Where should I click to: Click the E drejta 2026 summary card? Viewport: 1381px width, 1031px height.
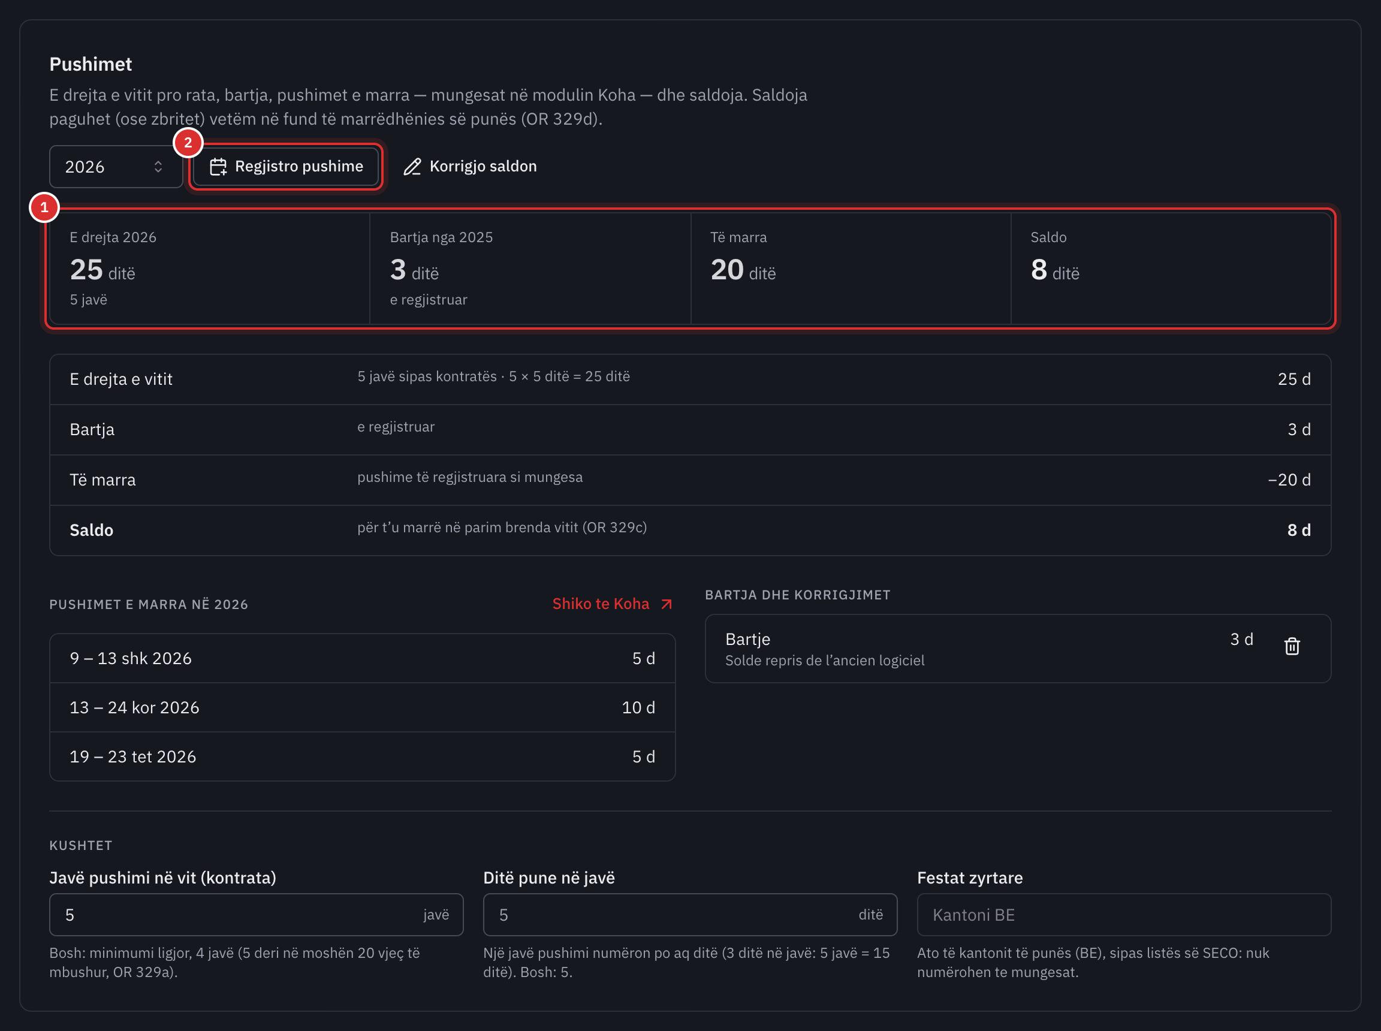click(210, 269)
